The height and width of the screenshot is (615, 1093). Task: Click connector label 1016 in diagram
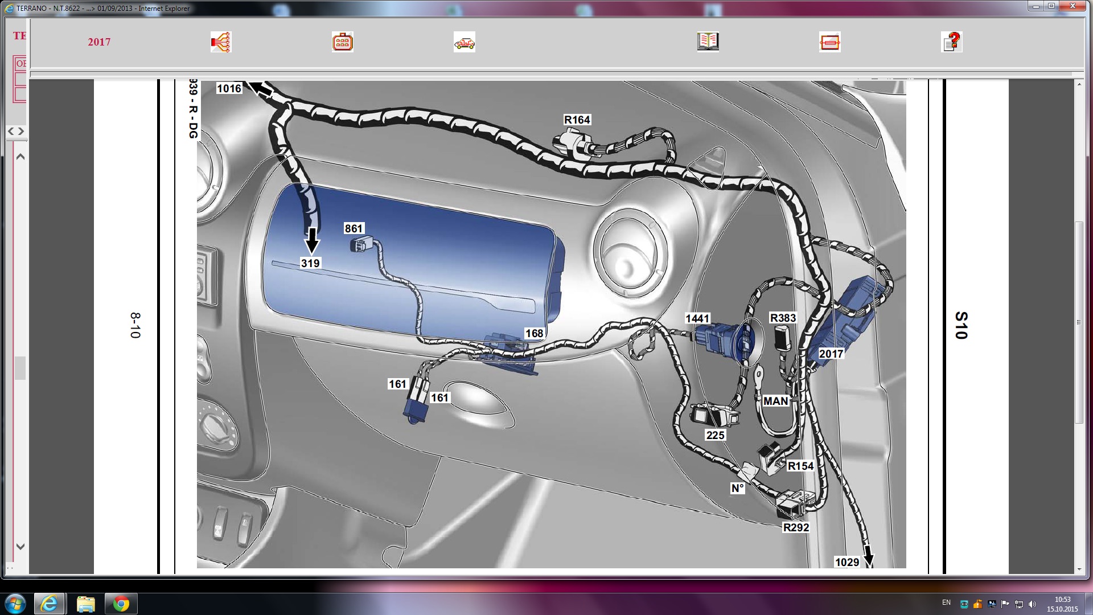pyautogui.click(x=229, y=88)
